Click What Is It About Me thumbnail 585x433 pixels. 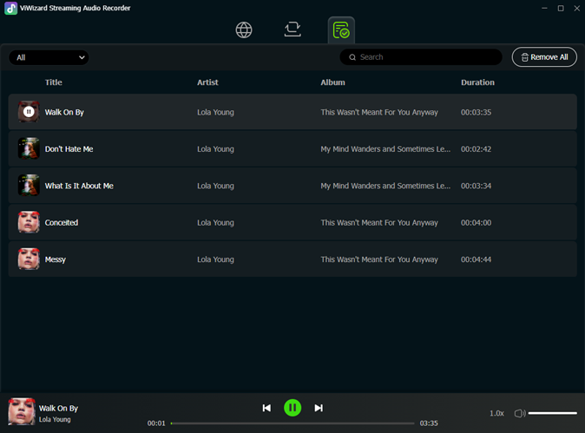[29, 186]
